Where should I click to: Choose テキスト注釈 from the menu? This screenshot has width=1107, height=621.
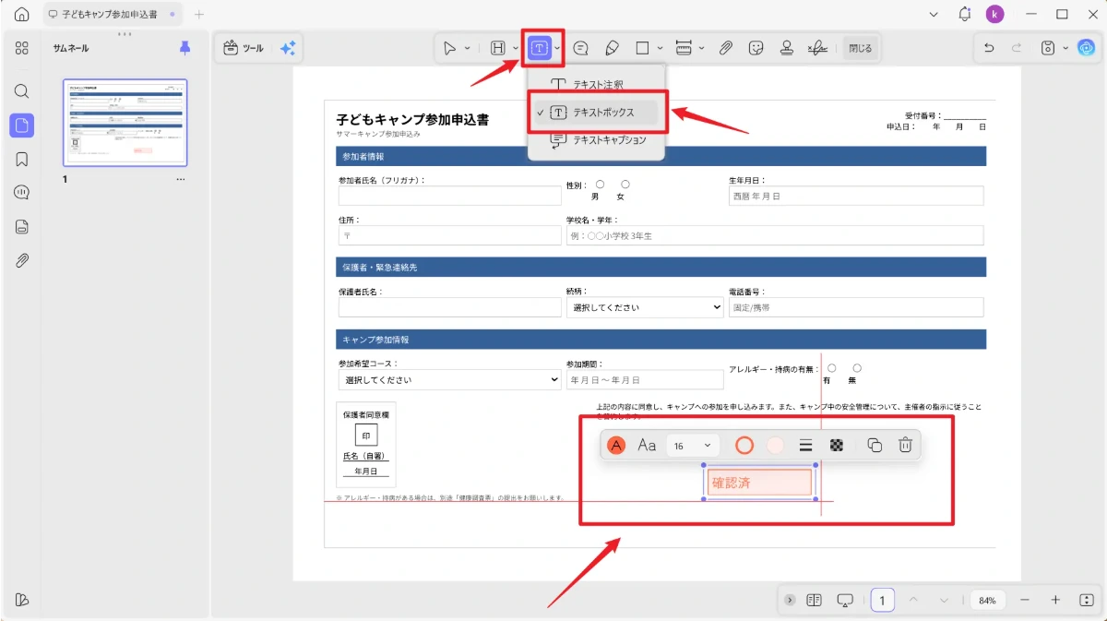596,84
